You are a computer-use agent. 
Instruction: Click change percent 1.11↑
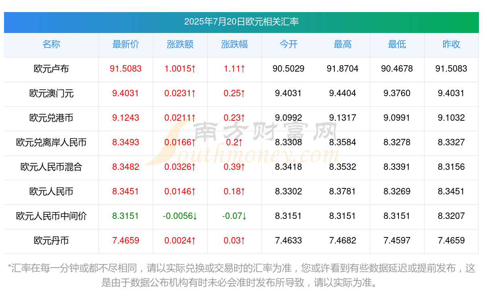click(234, 69)
